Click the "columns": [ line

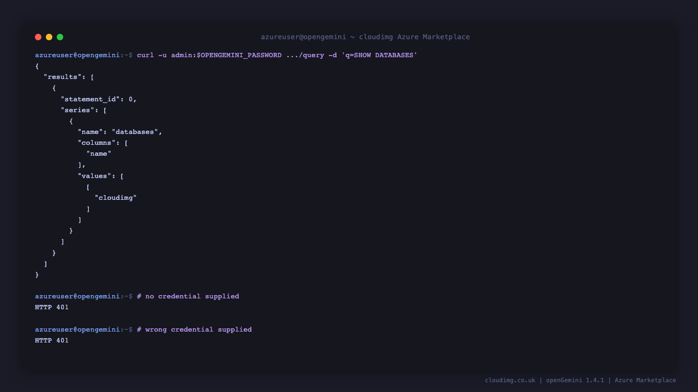point(103,143)
